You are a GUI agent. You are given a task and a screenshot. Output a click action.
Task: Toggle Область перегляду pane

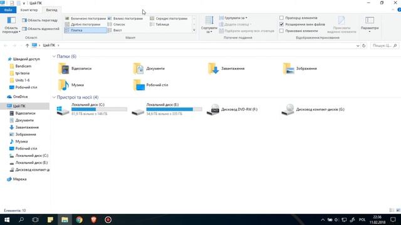pos(40,20)
